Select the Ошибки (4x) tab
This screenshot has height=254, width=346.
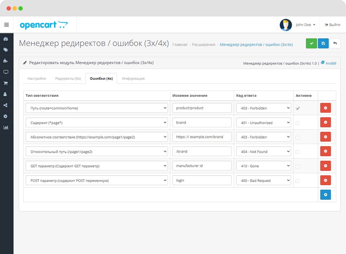[x=101, y=78]
